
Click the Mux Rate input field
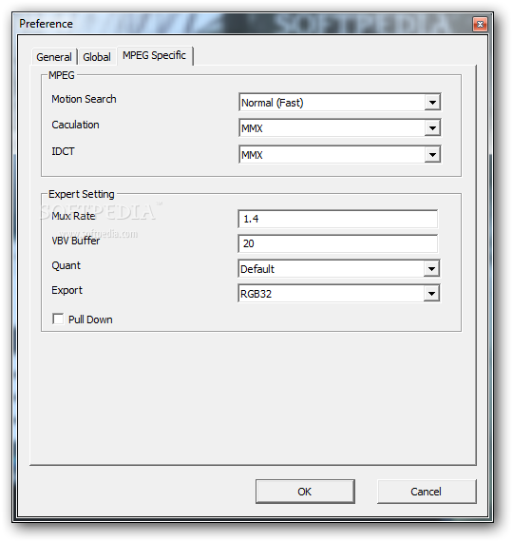point(338,219)
